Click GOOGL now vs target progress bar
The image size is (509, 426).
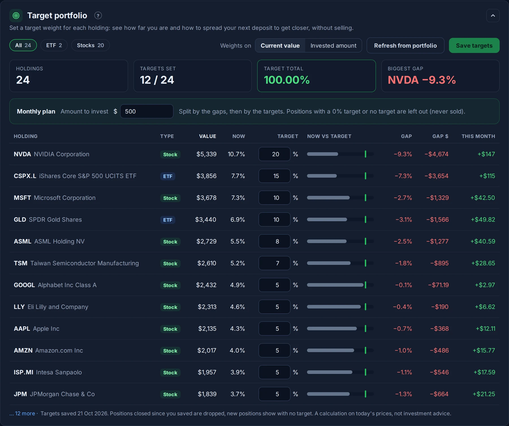coord(340,285)
